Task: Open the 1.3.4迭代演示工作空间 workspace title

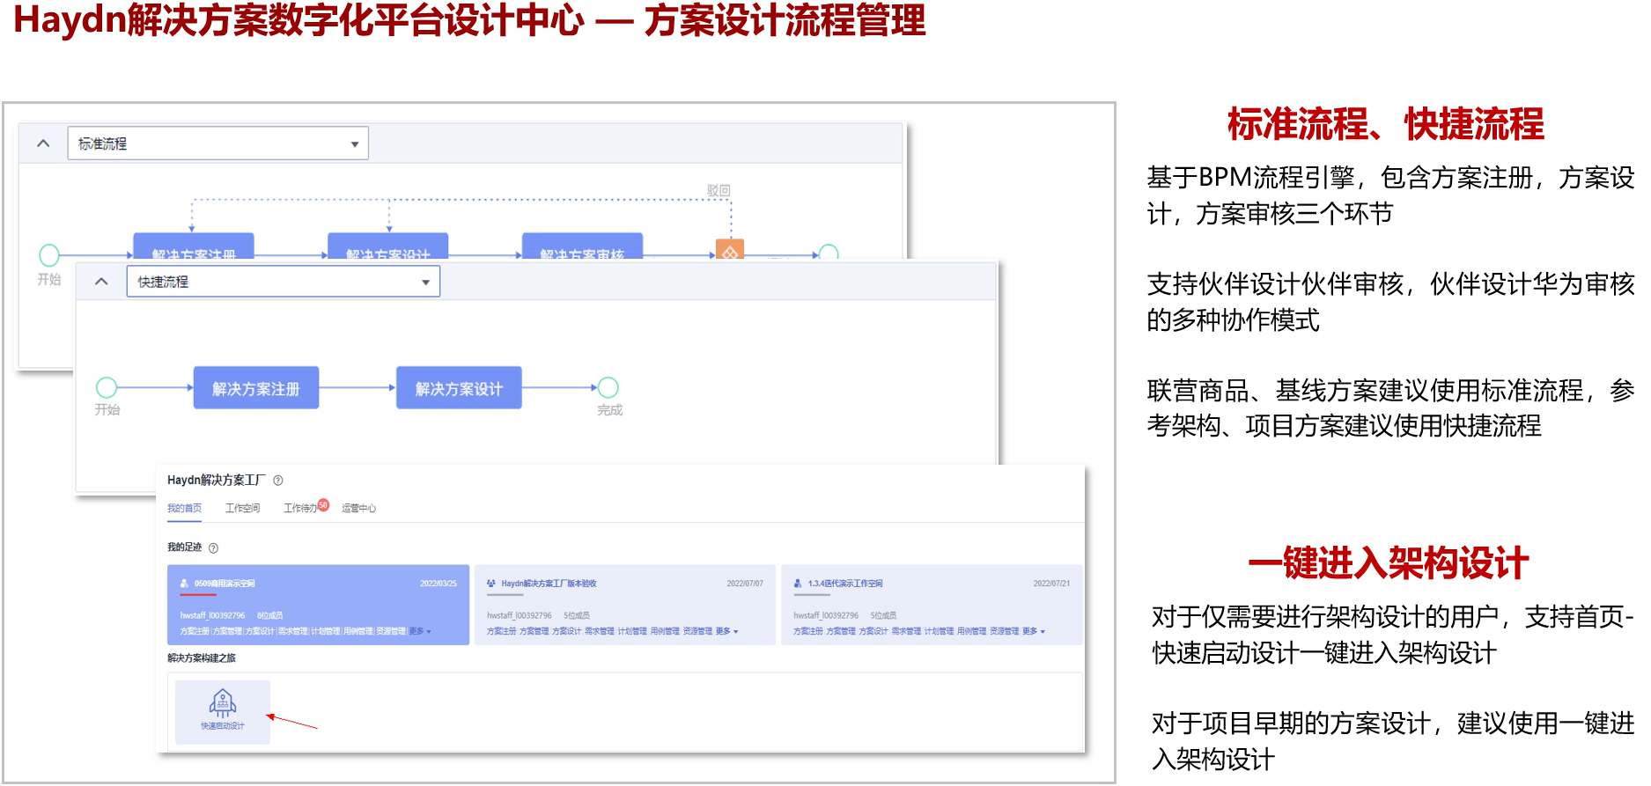Action: (x=845, y=584)
